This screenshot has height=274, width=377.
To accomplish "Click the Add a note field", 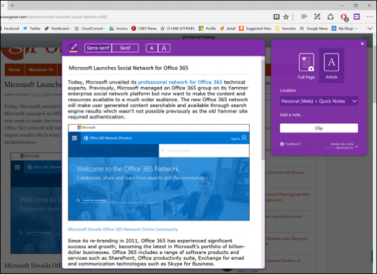I will pyautogui.click(x=319, y=115).
